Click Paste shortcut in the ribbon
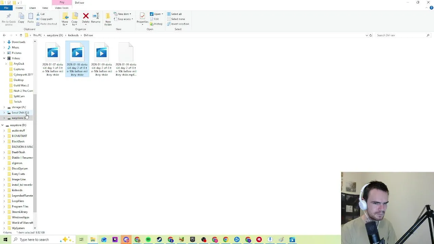The height and width of the screenshot is (244, 434). tap(47, 24)
